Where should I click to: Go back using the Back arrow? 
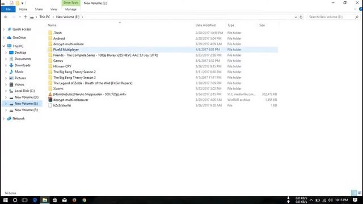pos(6,17)
